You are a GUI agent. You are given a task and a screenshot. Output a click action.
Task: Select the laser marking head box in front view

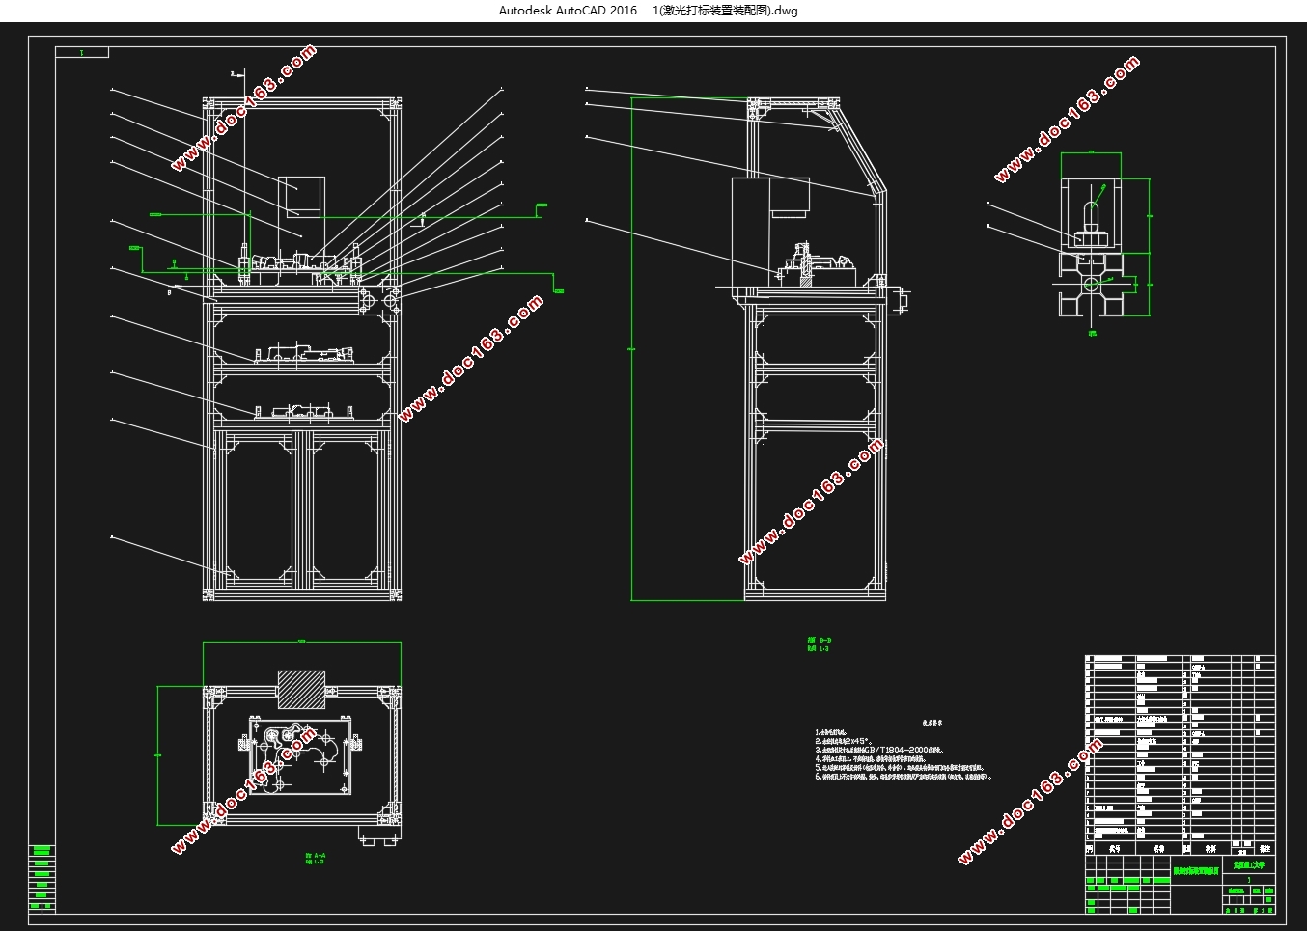(302, 196)
